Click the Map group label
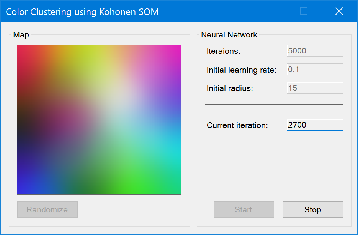 [x=21, y=35]
